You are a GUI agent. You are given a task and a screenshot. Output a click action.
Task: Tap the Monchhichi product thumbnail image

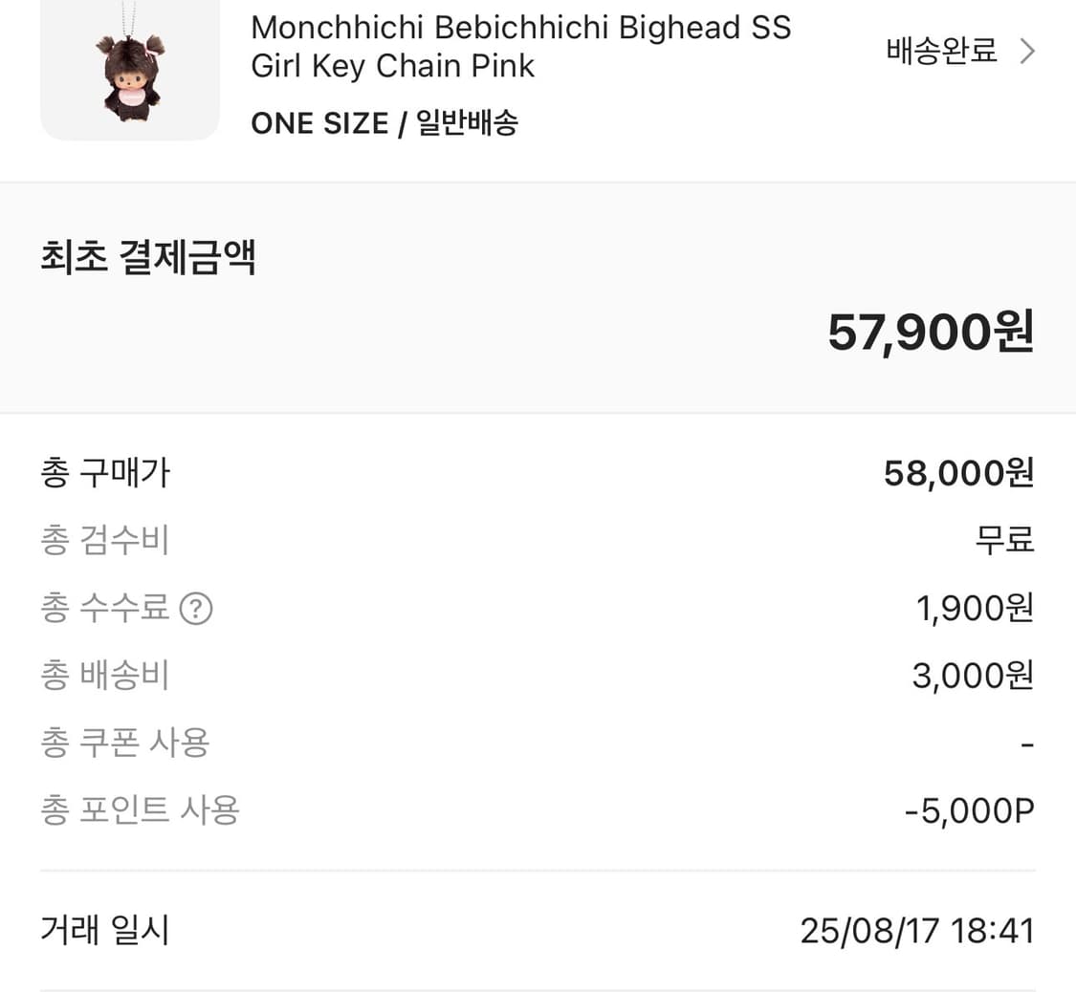click(x=129, y=67)
